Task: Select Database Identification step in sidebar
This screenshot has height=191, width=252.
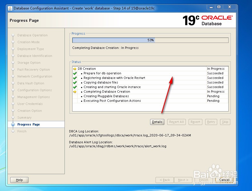Action: (35, 56)
